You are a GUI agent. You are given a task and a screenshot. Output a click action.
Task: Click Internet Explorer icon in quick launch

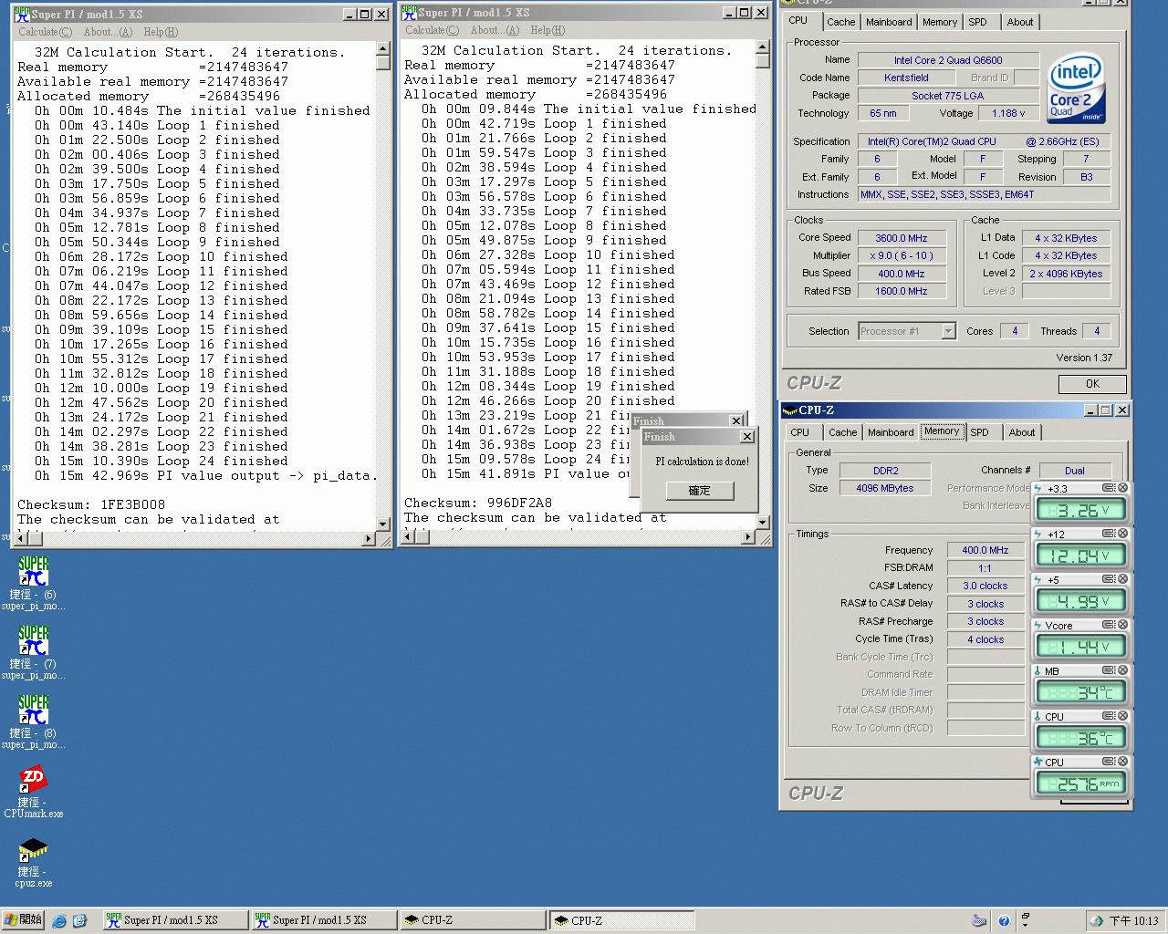(59, 921)
